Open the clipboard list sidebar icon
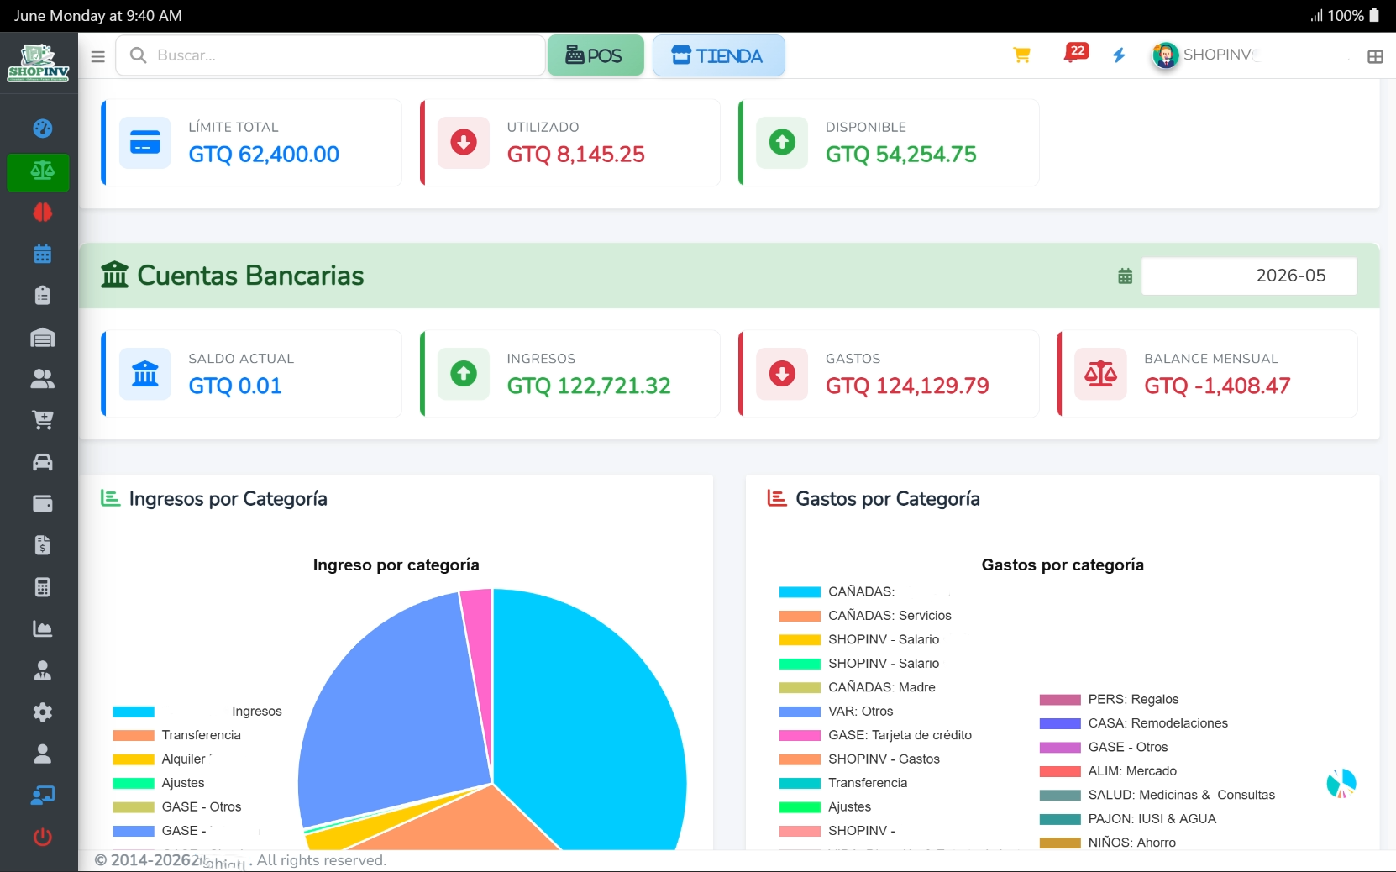Screen dimensions: 1396x872 tap(42, 296)
